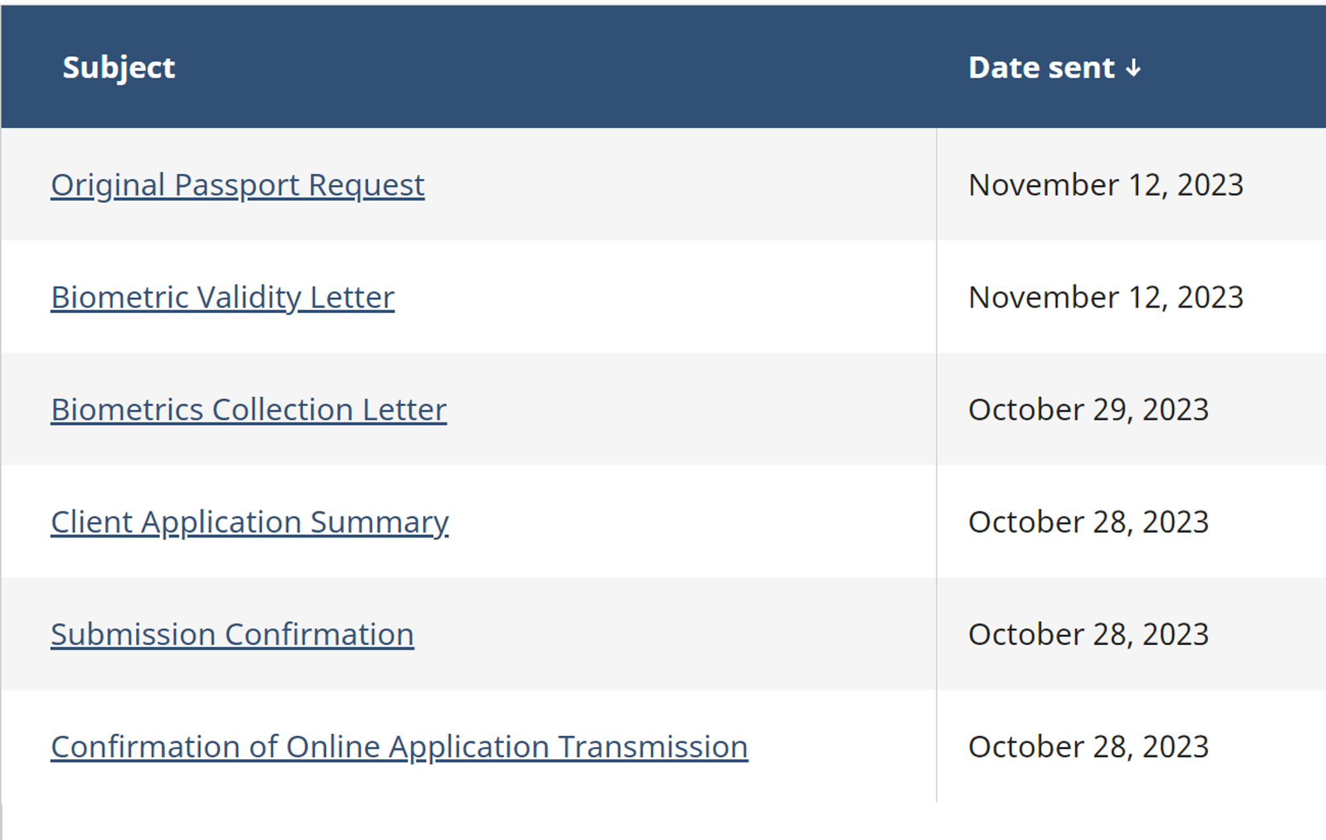View the Biometrics Collection Letter message
This screenshot has width=1326, height=840.
coord(249,410)
